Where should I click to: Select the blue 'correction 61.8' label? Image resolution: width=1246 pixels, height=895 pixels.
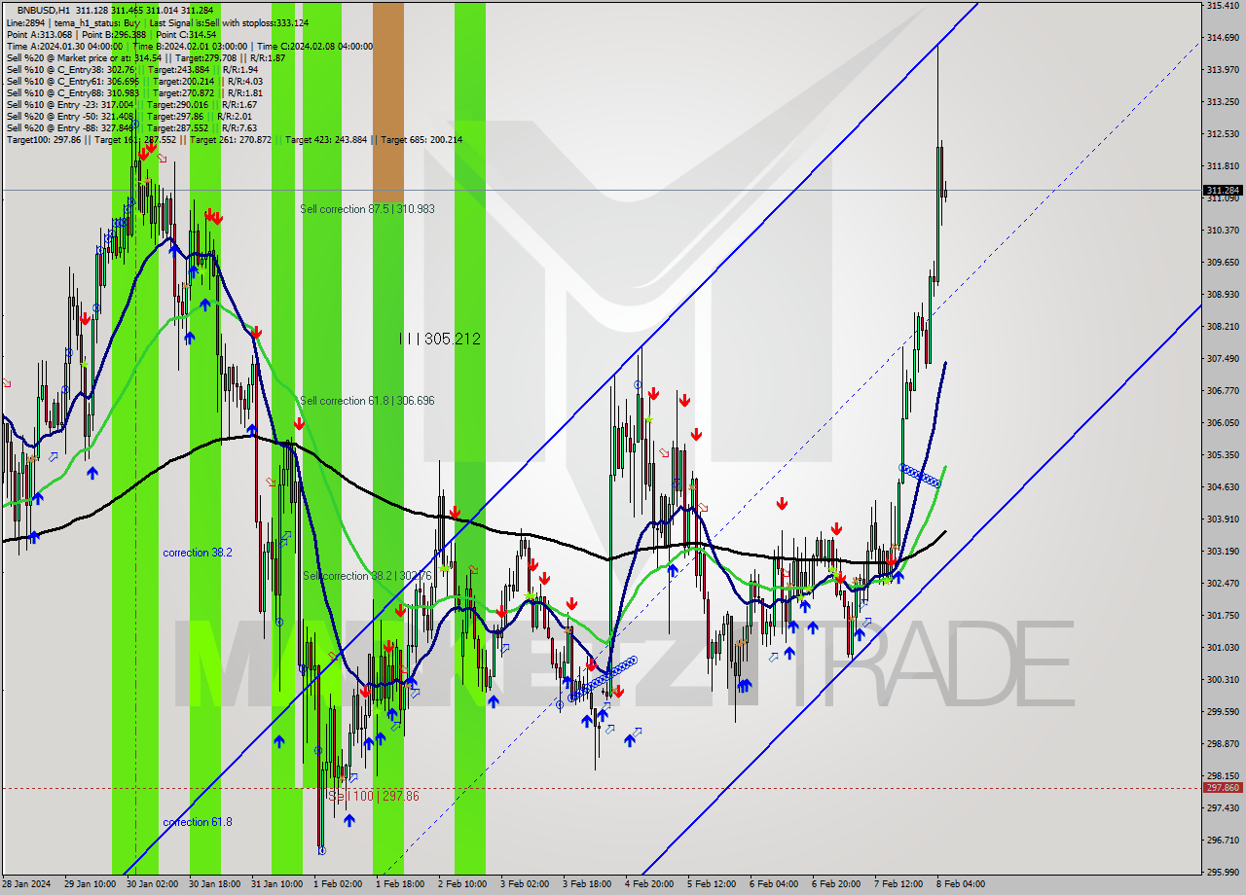click(198, 822)
